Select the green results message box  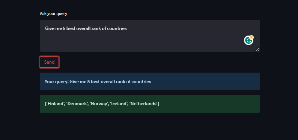pyautogui.click(x=150, y=104)
